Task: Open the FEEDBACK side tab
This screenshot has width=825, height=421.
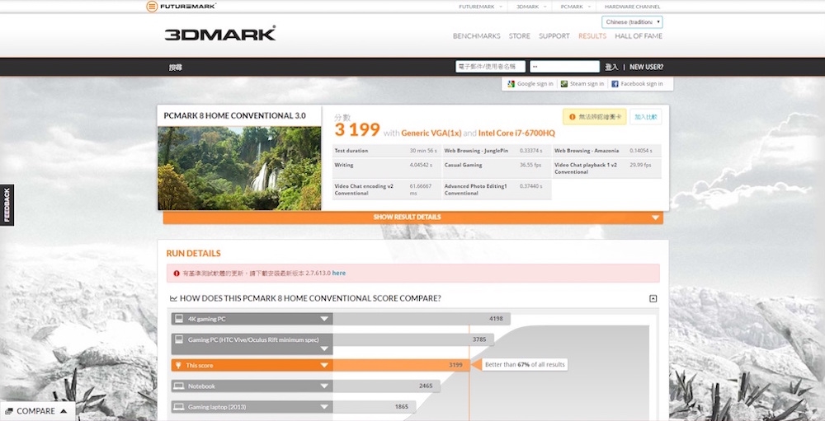Action: [7, 205]
